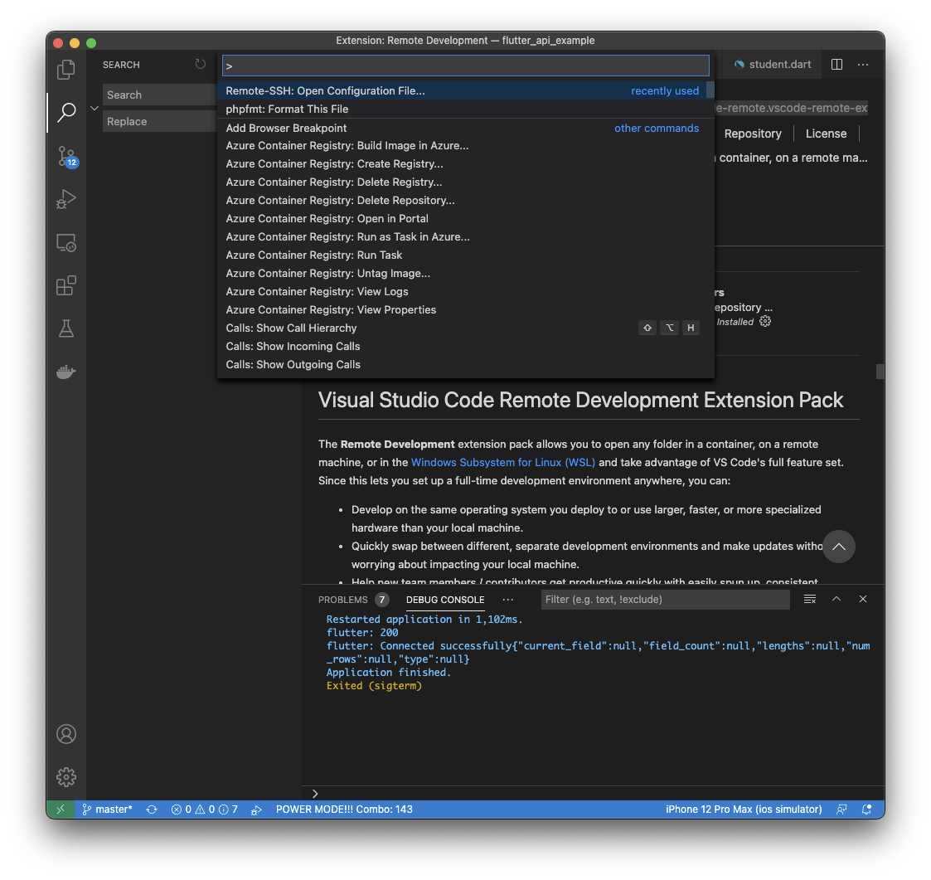Screen dimensions: 931x880
Task: Open the feedback icon in status bar
Action: [x=841, y=810]
